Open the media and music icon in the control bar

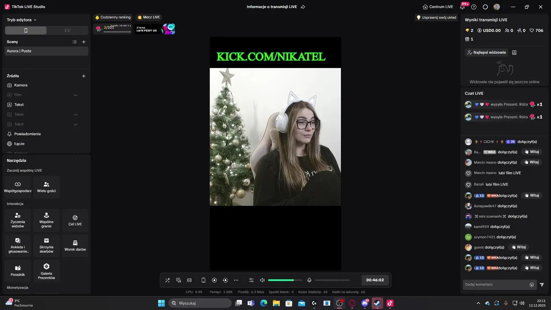tap(179, 280)
